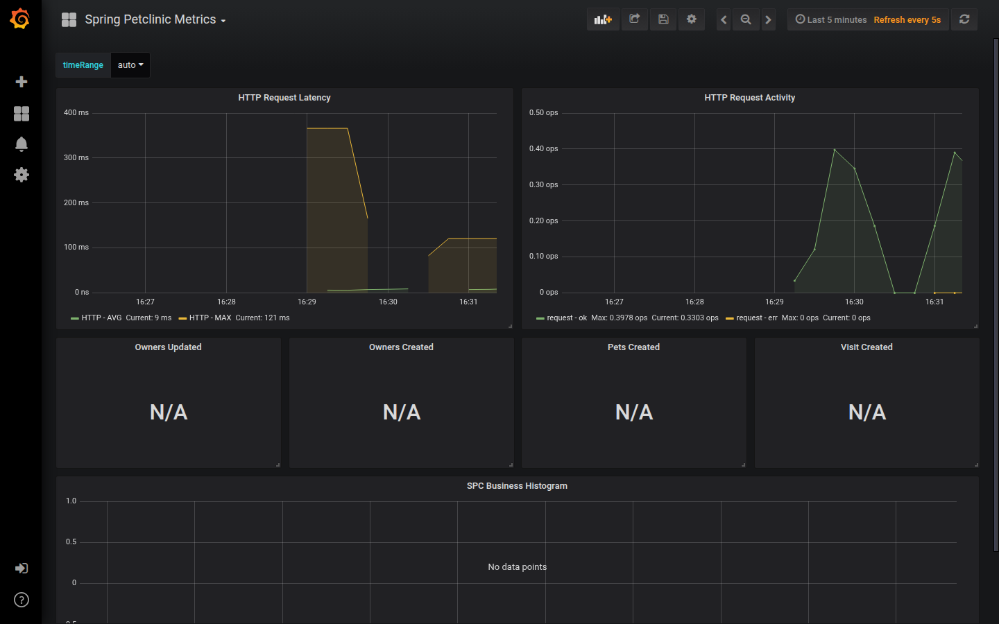Open Pets Created panel title menu
Viewport: 999px width, 624px height.
(x=634, y=347)
